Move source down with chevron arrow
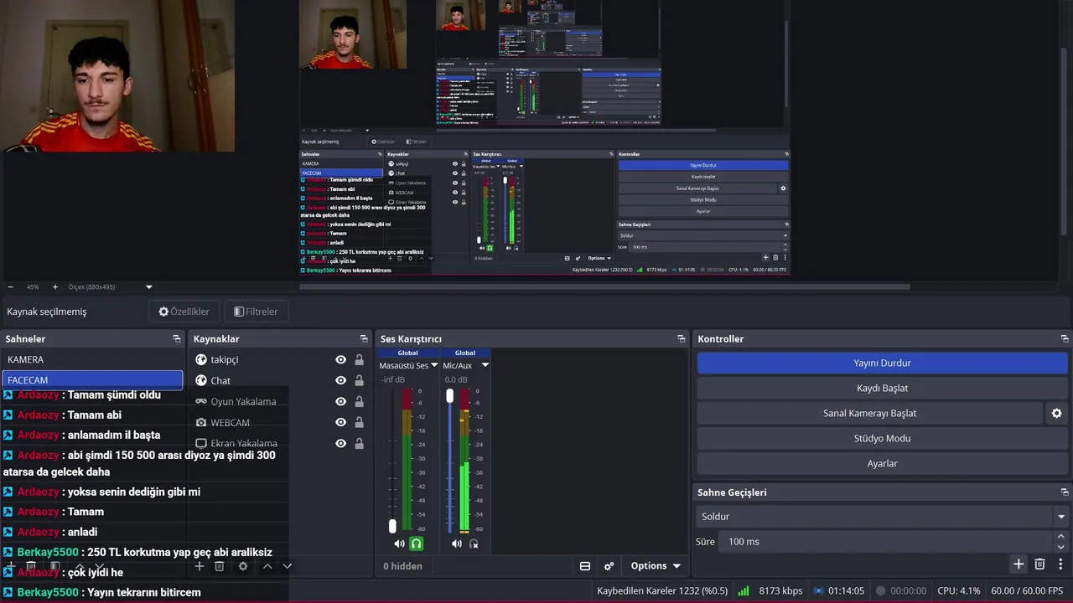The width and height of the screenshot is (1073, 603). click(287, 566)
